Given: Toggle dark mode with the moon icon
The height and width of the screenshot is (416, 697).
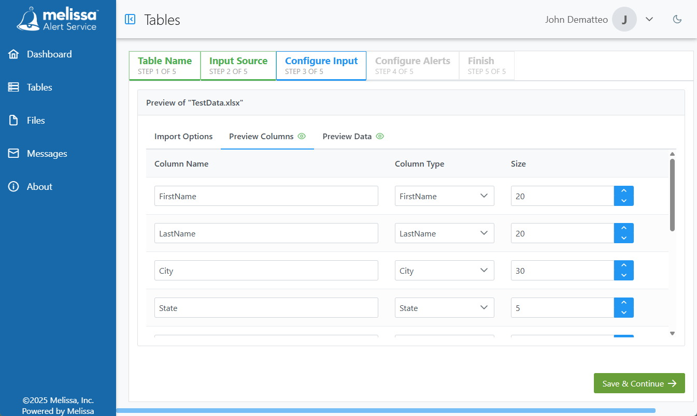Looking at the screenshot, I should point(677,19).
